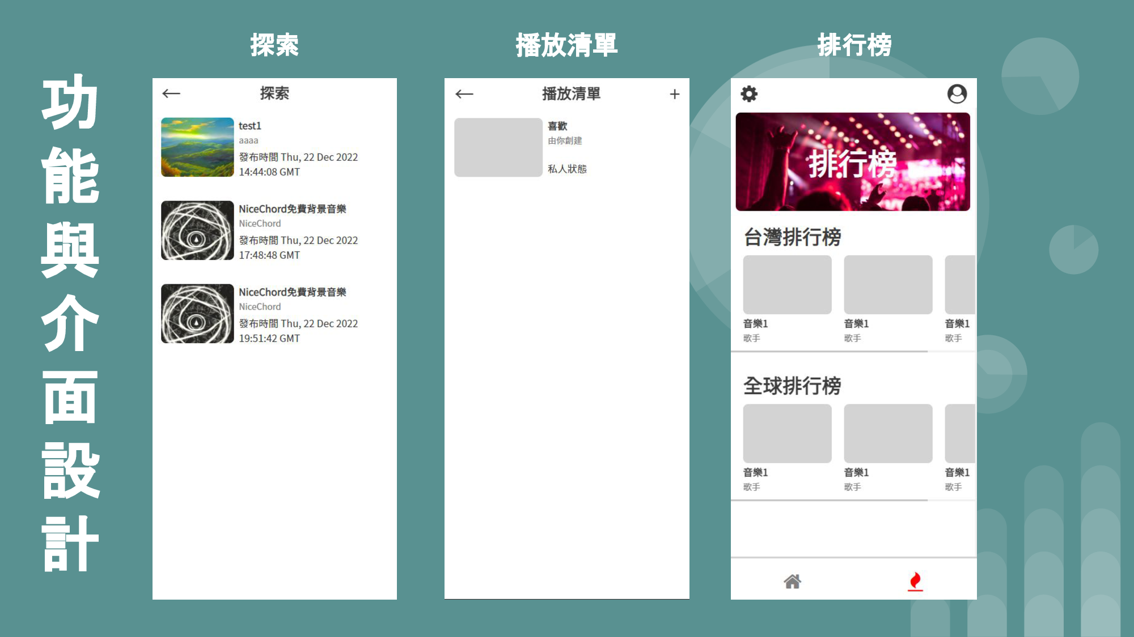Click test1 song title
Image resolution: width=1134 pixels, height=637 pixels.
tap(250, 126)
